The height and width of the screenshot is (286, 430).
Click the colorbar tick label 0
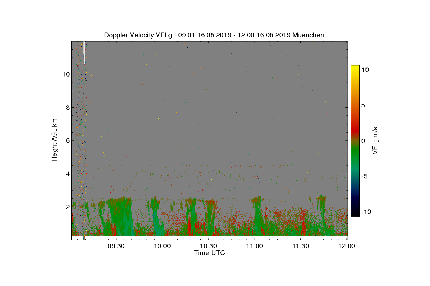(363, 141)
